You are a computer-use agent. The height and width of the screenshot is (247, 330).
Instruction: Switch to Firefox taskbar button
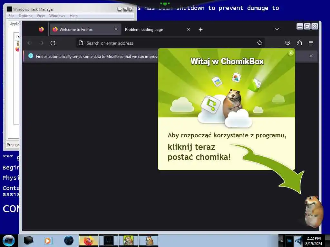89,241
